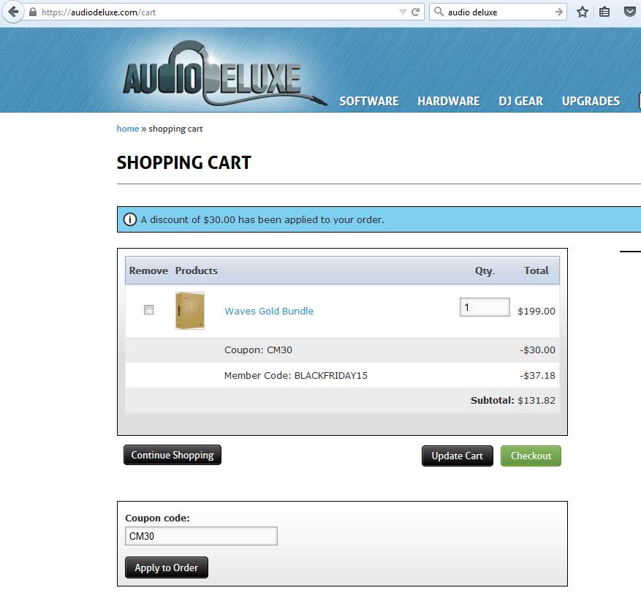Screen dimensions: 641x596
Task: Open the SOFTWARE menu
Action: click(368, 101)
